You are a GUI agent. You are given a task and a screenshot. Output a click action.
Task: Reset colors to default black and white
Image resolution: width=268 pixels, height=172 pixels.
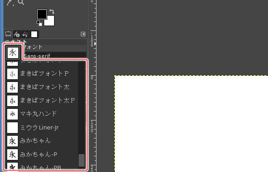tap(39, 23)
